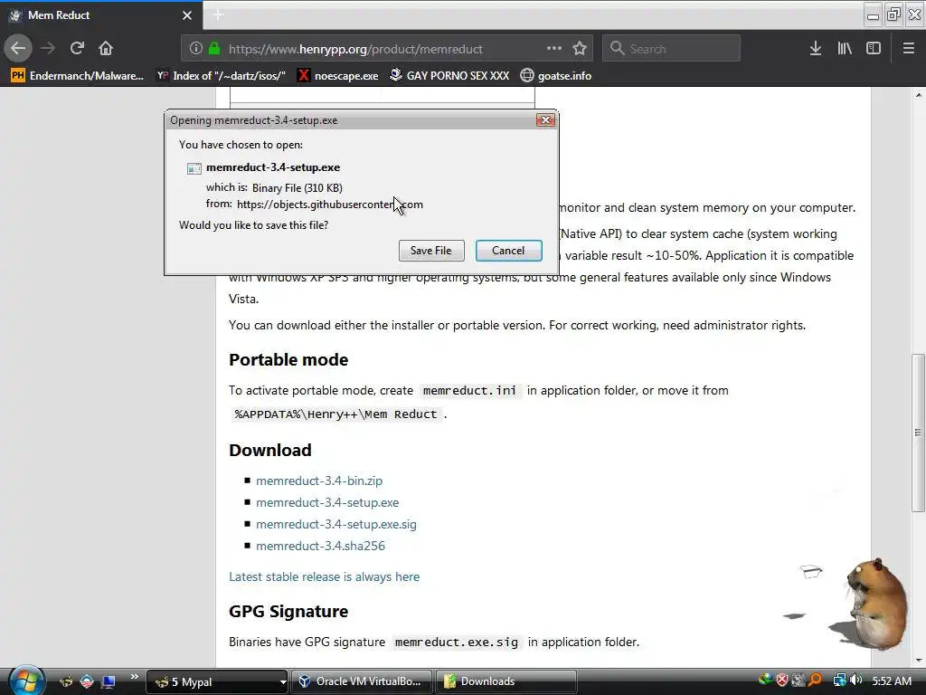Click Cancel in the download dialog

tap(508, 251)
